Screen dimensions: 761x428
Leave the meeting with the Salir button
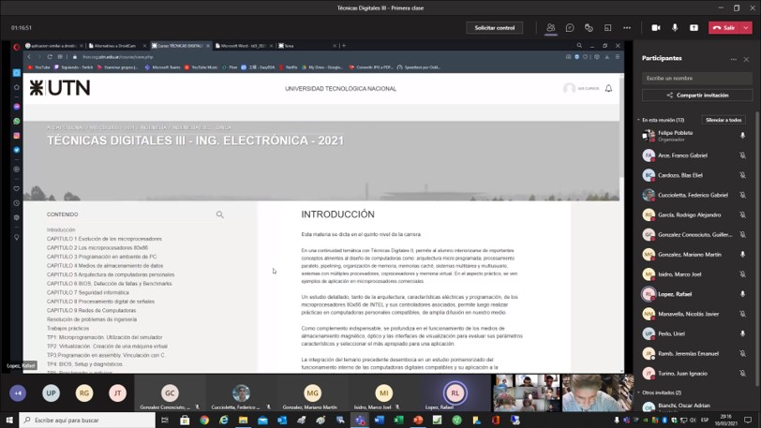pos(724,28)
